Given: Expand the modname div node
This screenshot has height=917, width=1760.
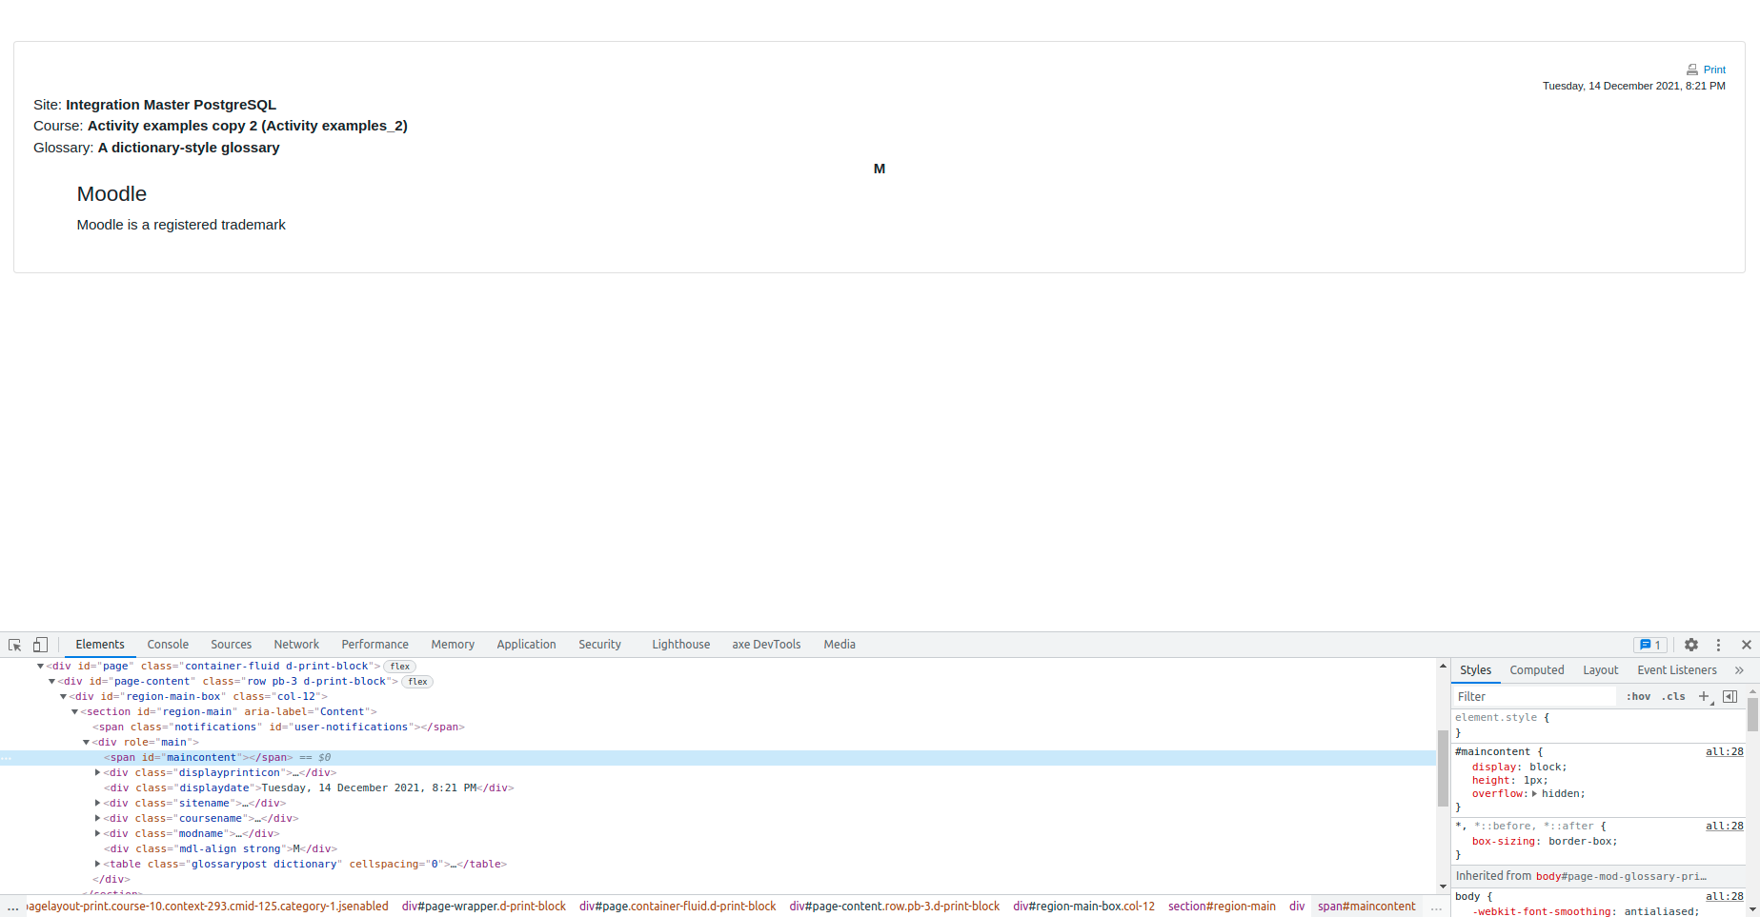Looking at the screenshot, I should click(97, 834).
